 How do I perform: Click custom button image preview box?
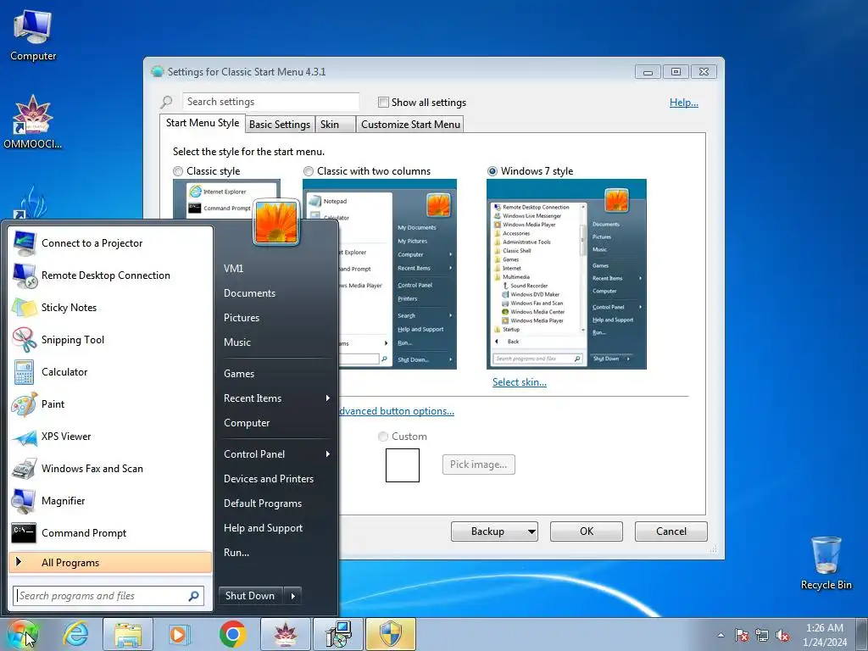[403, 465]
